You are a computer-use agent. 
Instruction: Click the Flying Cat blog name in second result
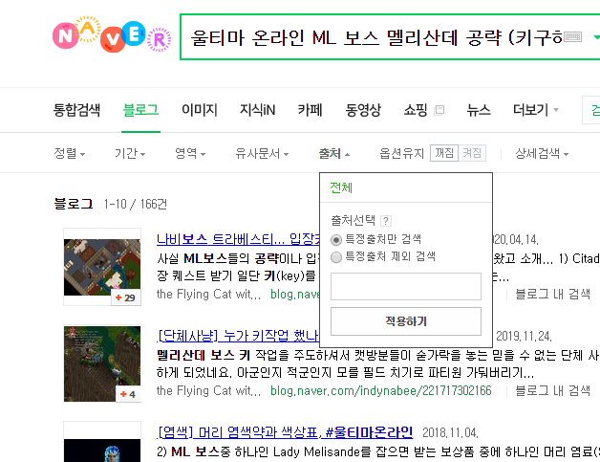208,391
